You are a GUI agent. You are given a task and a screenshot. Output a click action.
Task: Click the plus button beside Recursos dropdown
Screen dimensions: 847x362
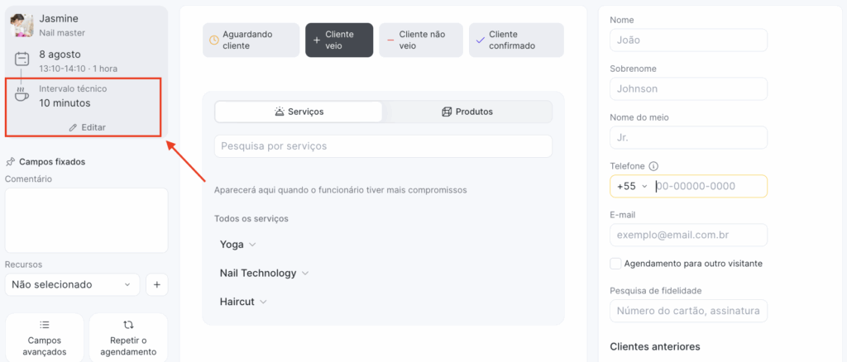point(157,284)
